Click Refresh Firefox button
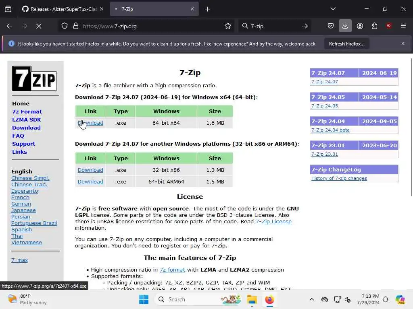Viewport: 413px width, 309px height. [346, 44]
